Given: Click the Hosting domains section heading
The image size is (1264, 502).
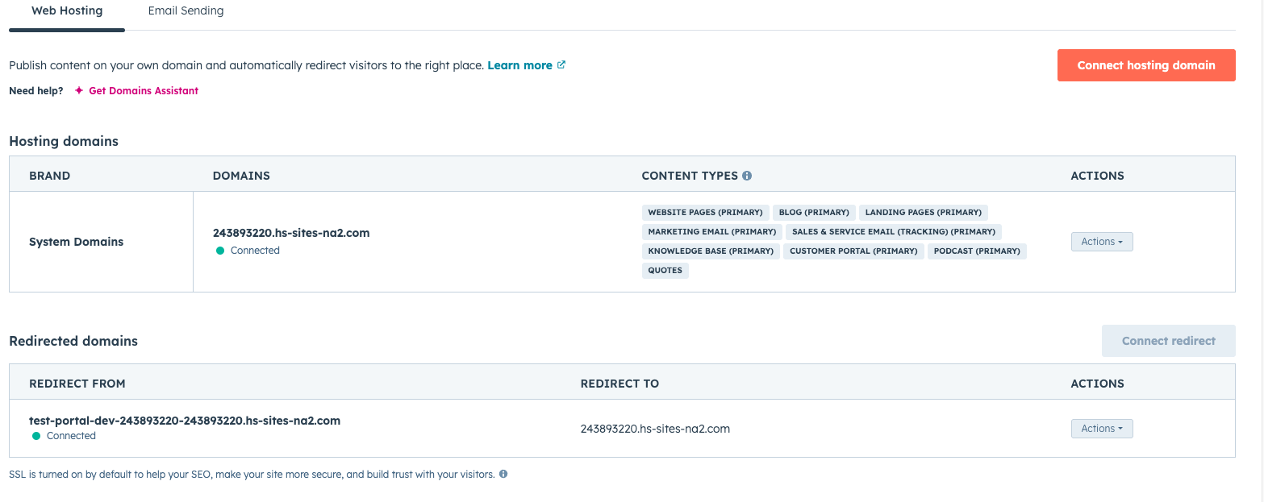Looking at the screenshot, I should pos(64,141).
